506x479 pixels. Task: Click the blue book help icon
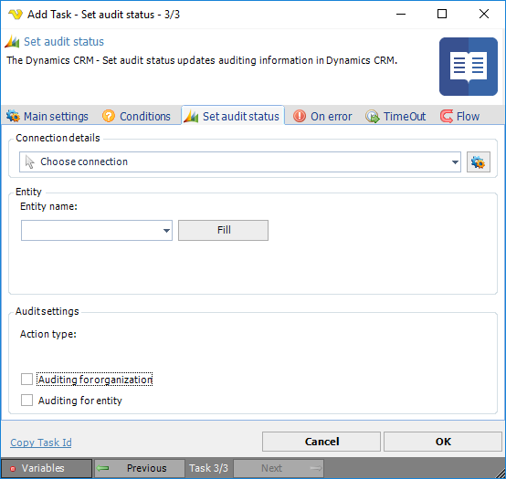(469, 67)
